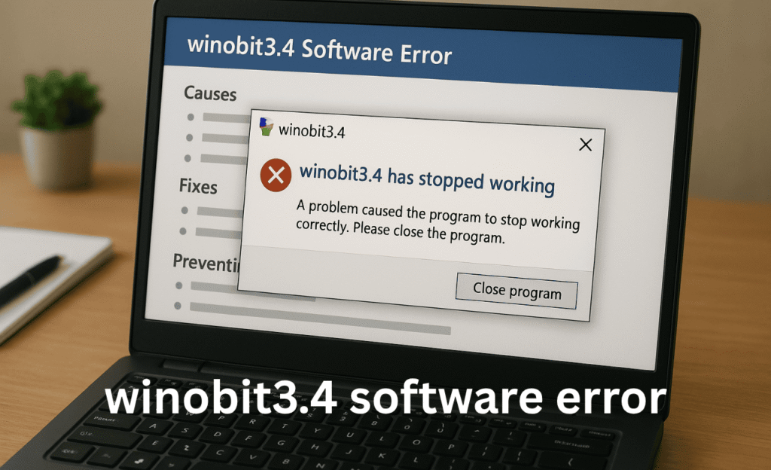Select the third bullet under Causes
The height and width of the screenshot is (470, 771).
coord(216,159)
